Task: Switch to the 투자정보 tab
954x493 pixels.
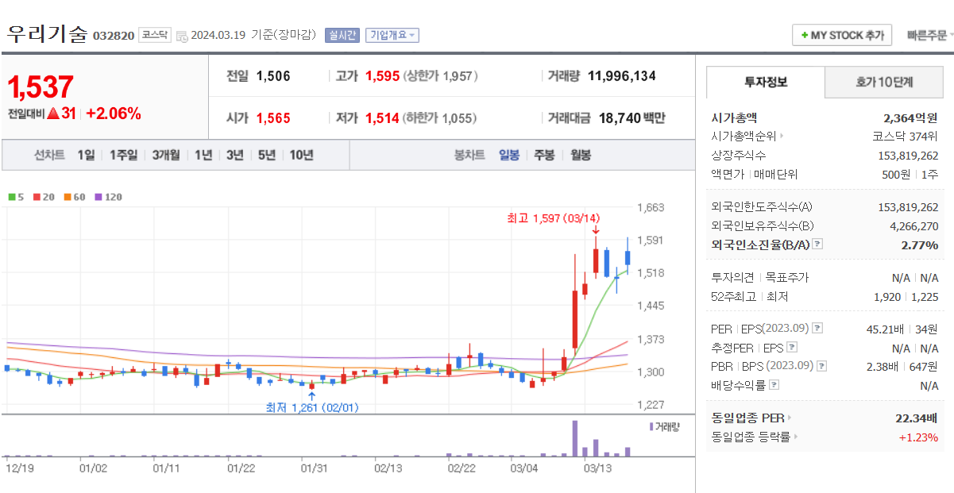Action: (x=766, y=82)
